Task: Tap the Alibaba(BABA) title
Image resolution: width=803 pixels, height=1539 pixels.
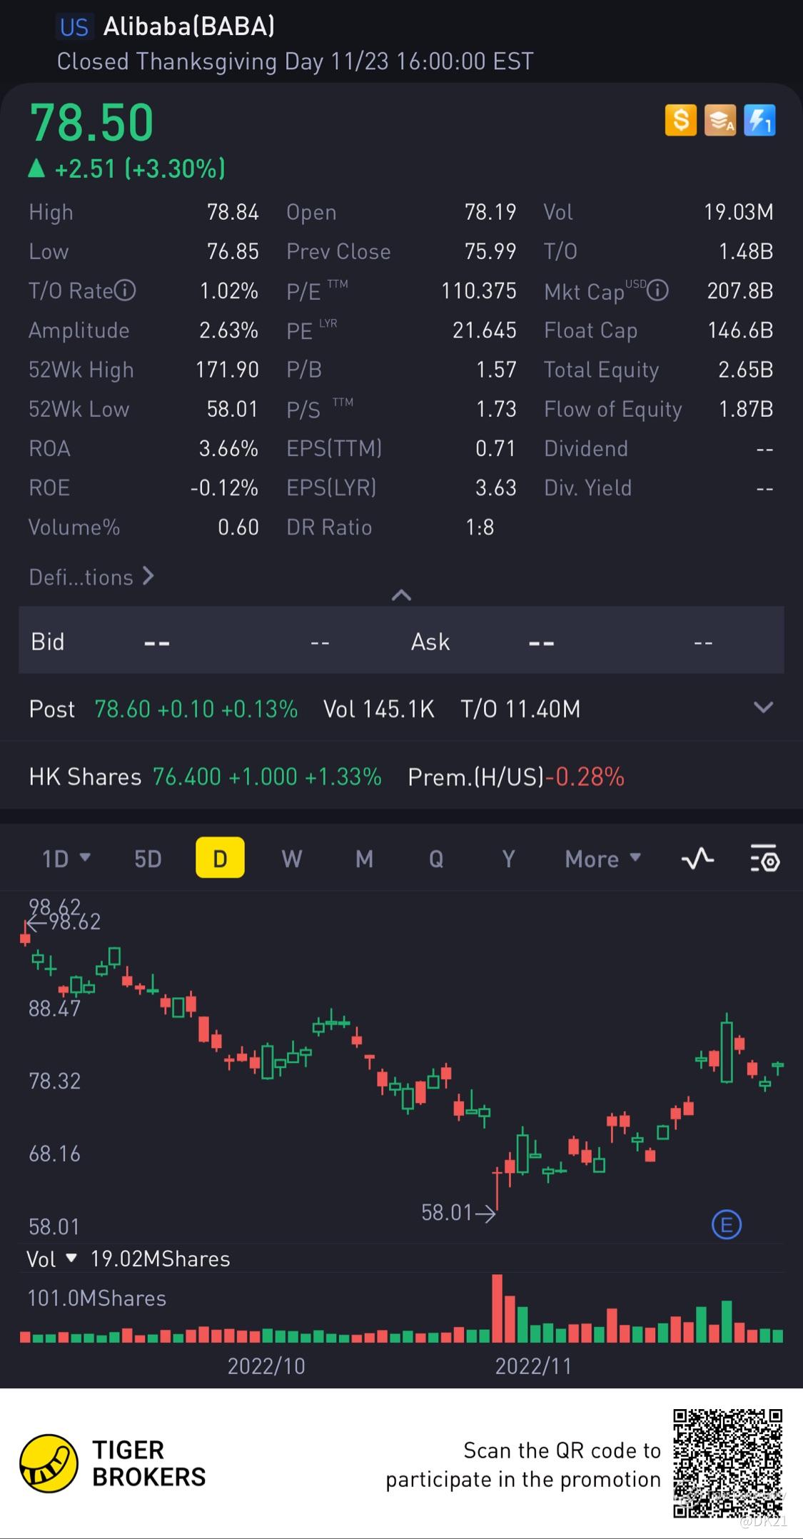Action: coord(189,26)
